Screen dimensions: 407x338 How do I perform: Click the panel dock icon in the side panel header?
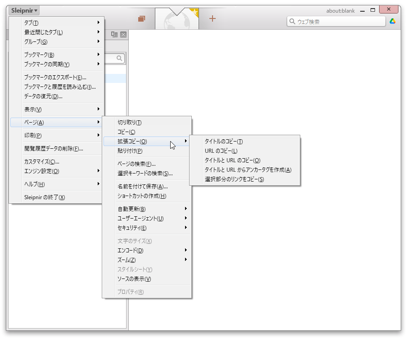[114, 35]
